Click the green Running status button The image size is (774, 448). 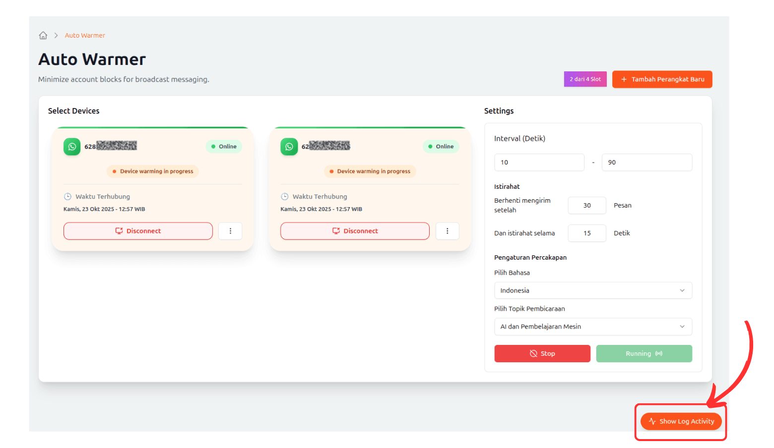(644, 353)
